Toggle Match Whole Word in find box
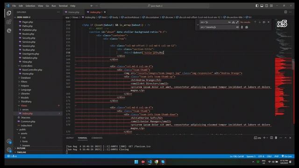 [234, 22]
